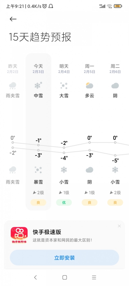Viewport: 129px width, 286px height.
Task: Select the 今天 2月3日 column
Action: 38,132
